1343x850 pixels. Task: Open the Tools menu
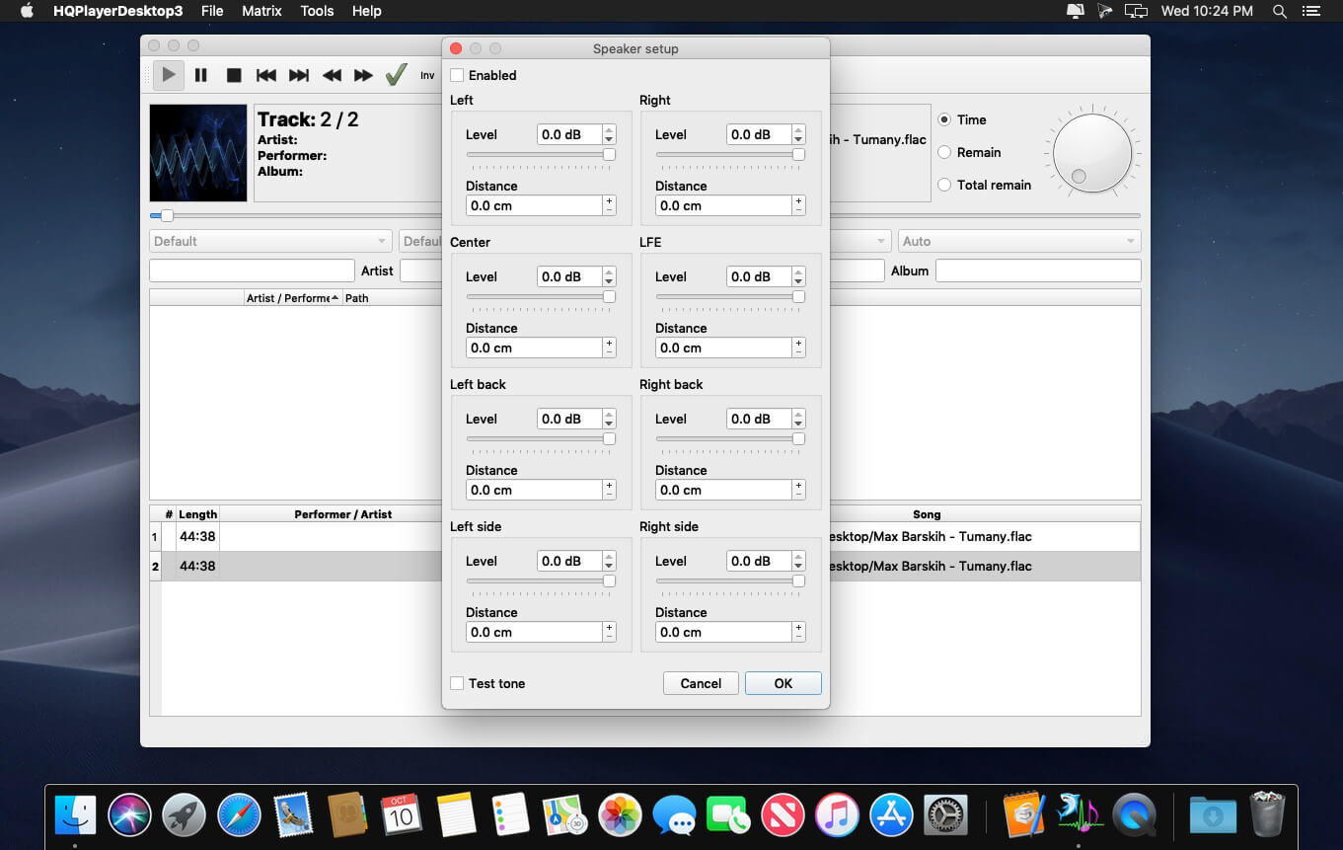tap(317, 11)
